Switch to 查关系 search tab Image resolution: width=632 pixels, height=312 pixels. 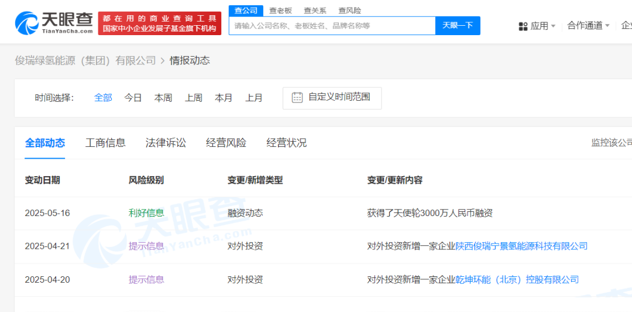point(315,11)
